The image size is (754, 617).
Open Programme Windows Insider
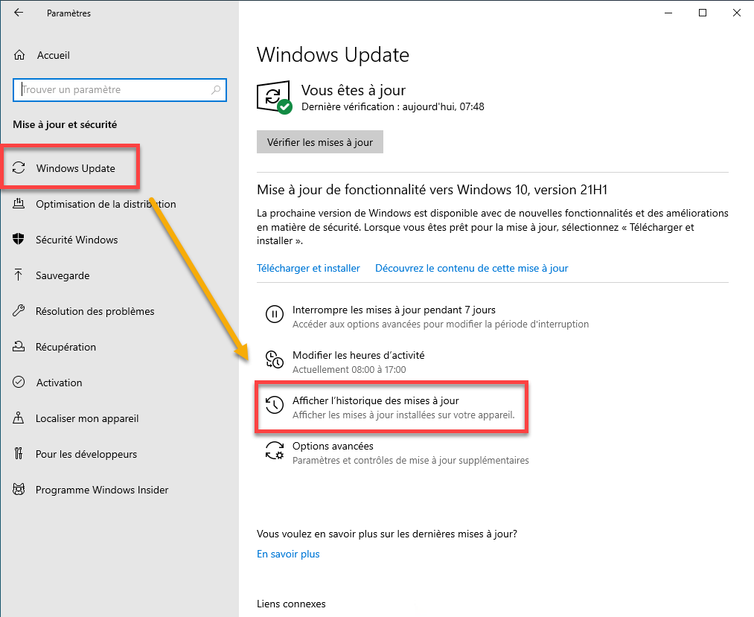click(x=102, y=490)
